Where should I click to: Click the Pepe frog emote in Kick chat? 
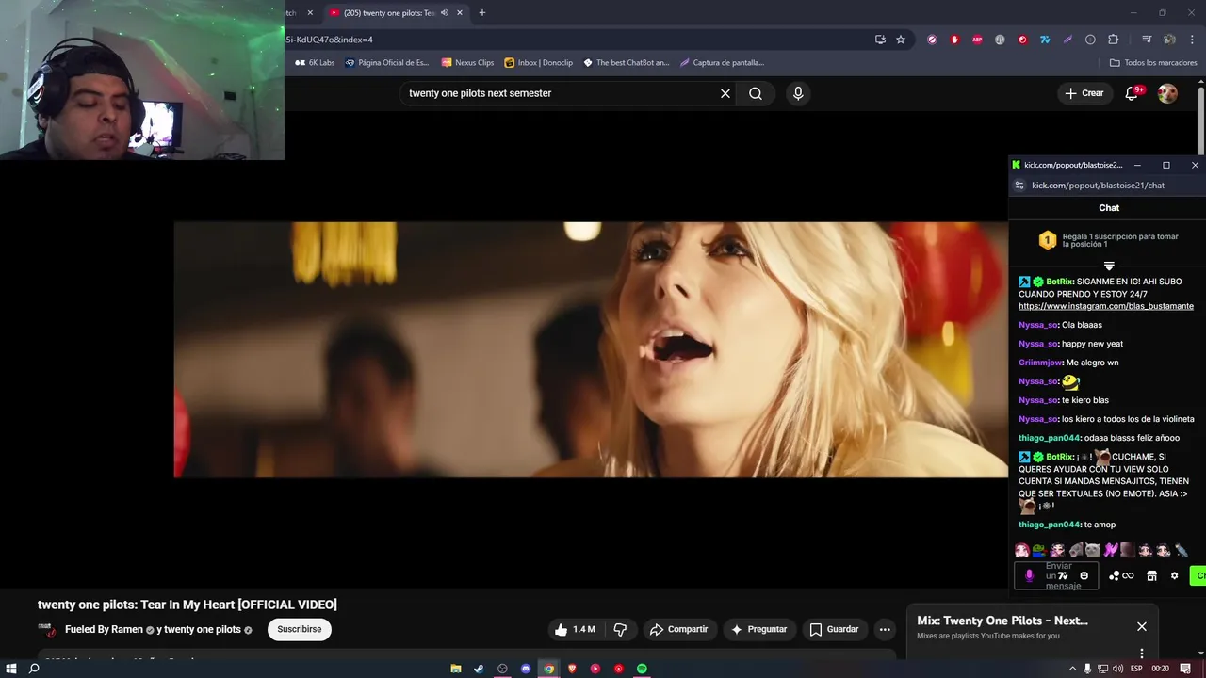pyautogui.click(x=1038, y=550)
